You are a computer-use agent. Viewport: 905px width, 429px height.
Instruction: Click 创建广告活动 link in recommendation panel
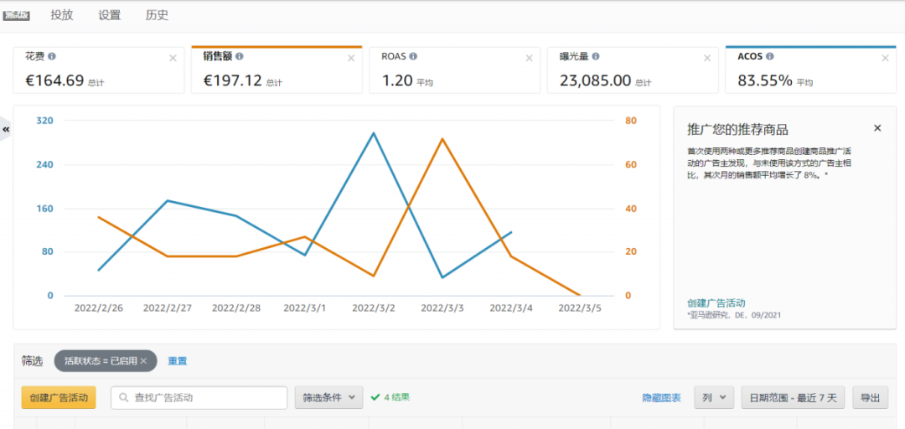716,302
